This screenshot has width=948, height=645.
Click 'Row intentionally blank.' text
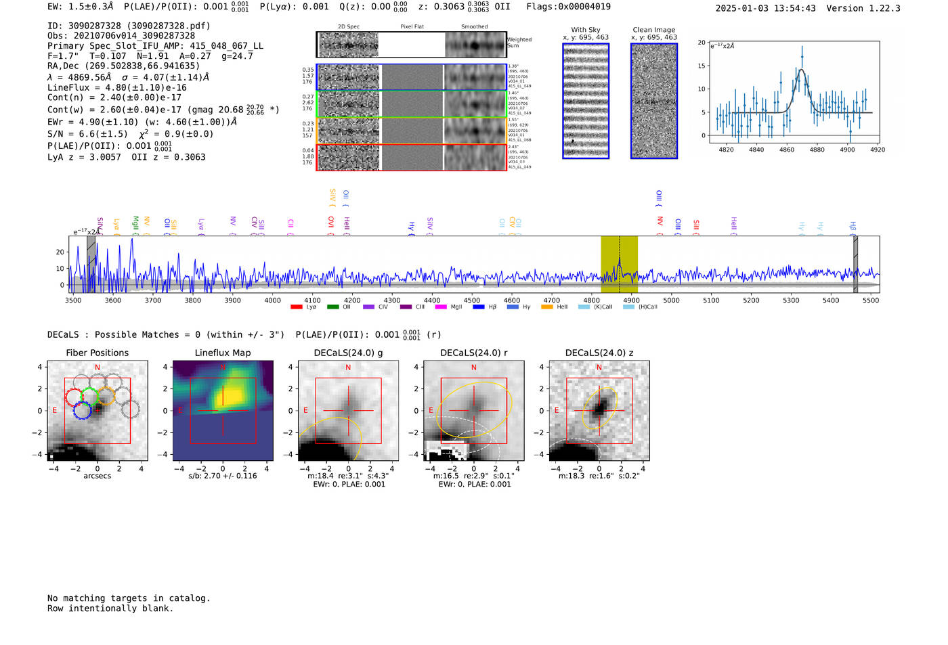[110, 608]
